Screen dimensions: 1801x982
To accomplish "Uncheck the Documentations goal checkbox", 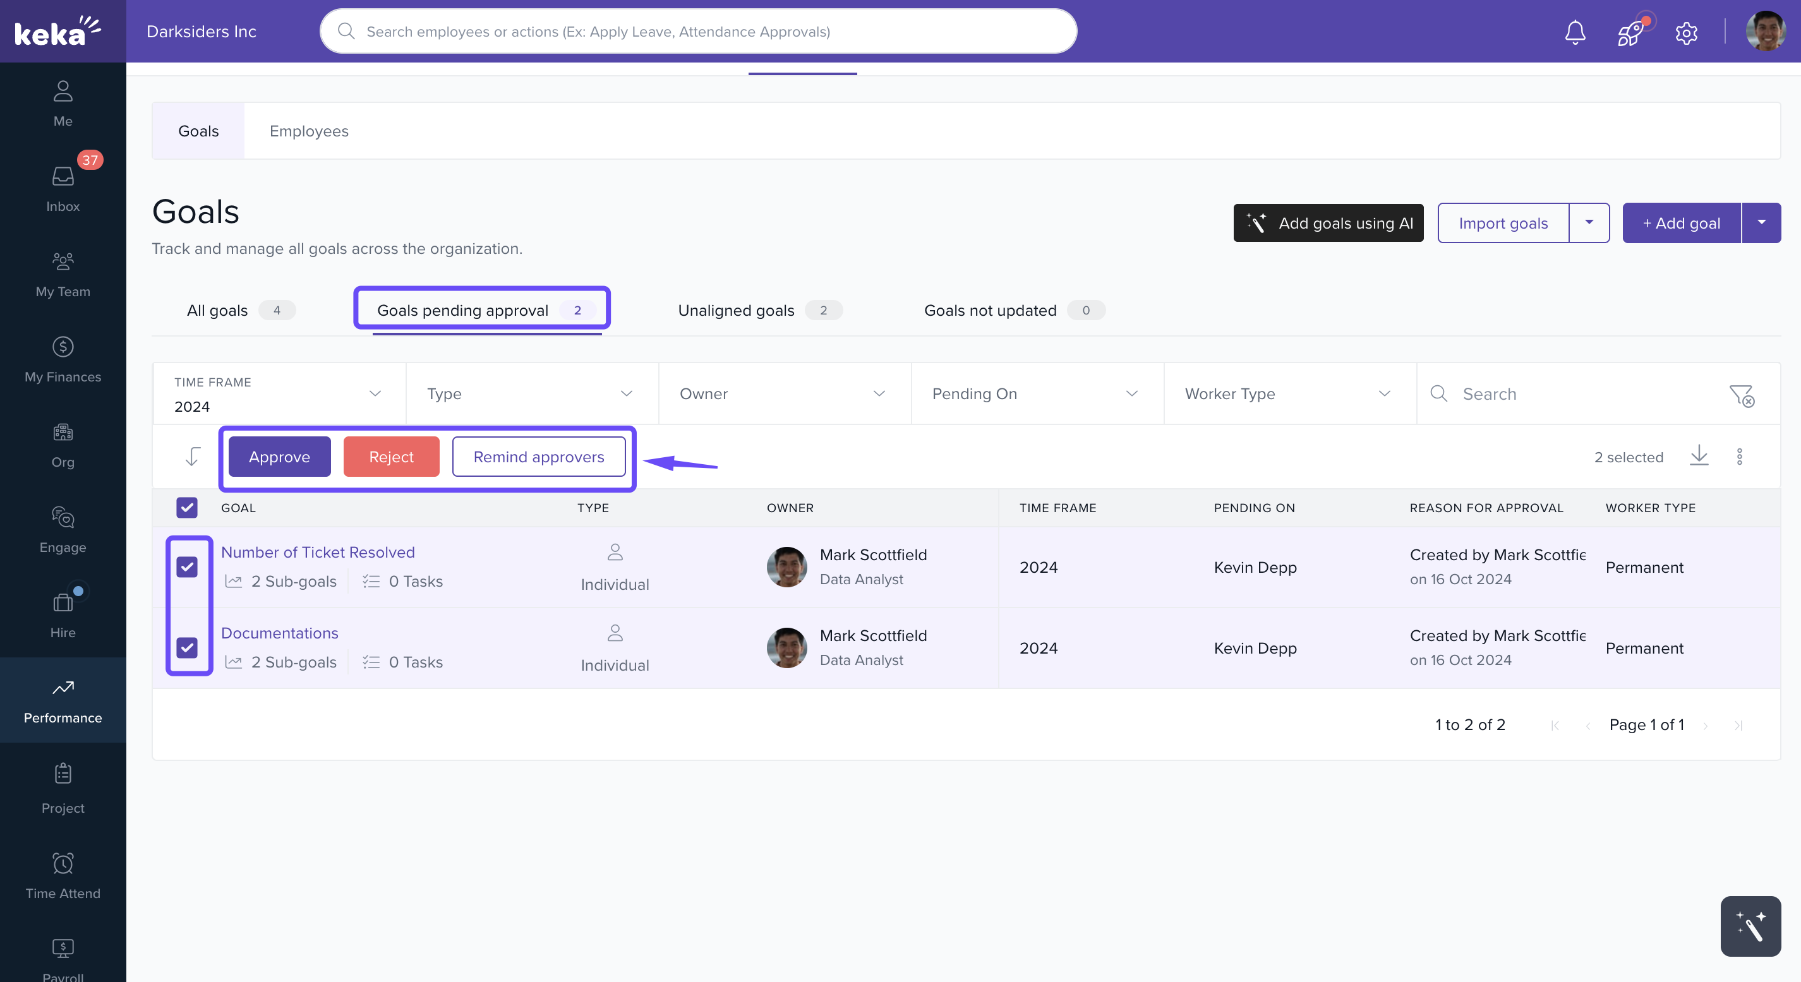I will point(187,648).
